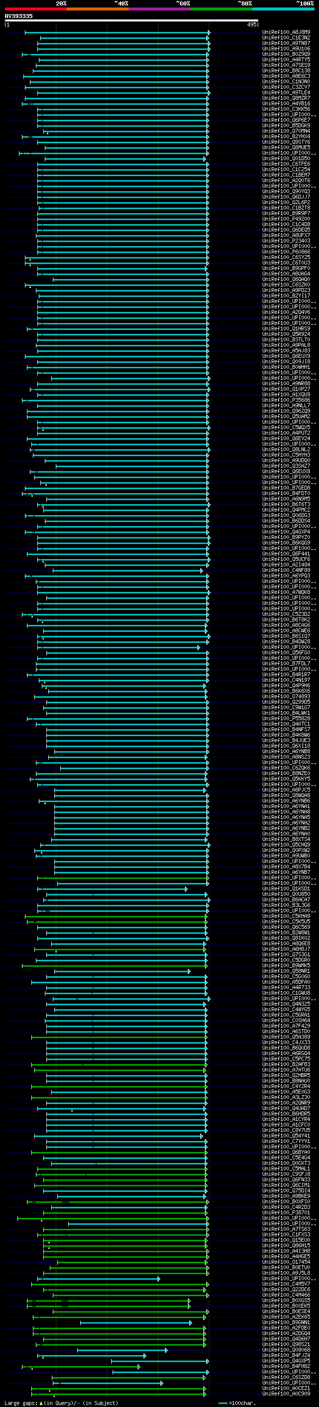The width and height of the screenshot is (319, 1407).
Task: Select hit label UniRef100_C3KK56
Action: click(x=286, y=109)
